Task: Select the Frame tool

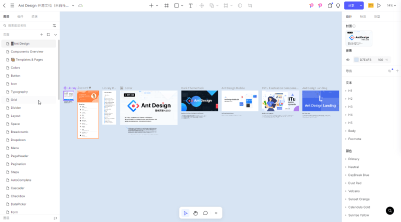Action: [x=166, y=5]
